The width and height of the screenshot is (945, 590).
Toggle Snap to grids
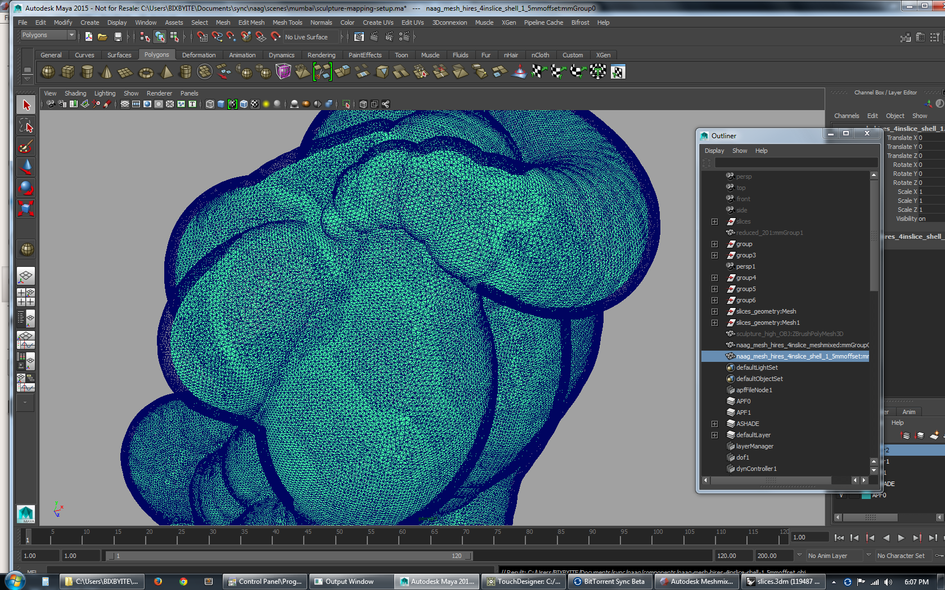tap(202, 37)
